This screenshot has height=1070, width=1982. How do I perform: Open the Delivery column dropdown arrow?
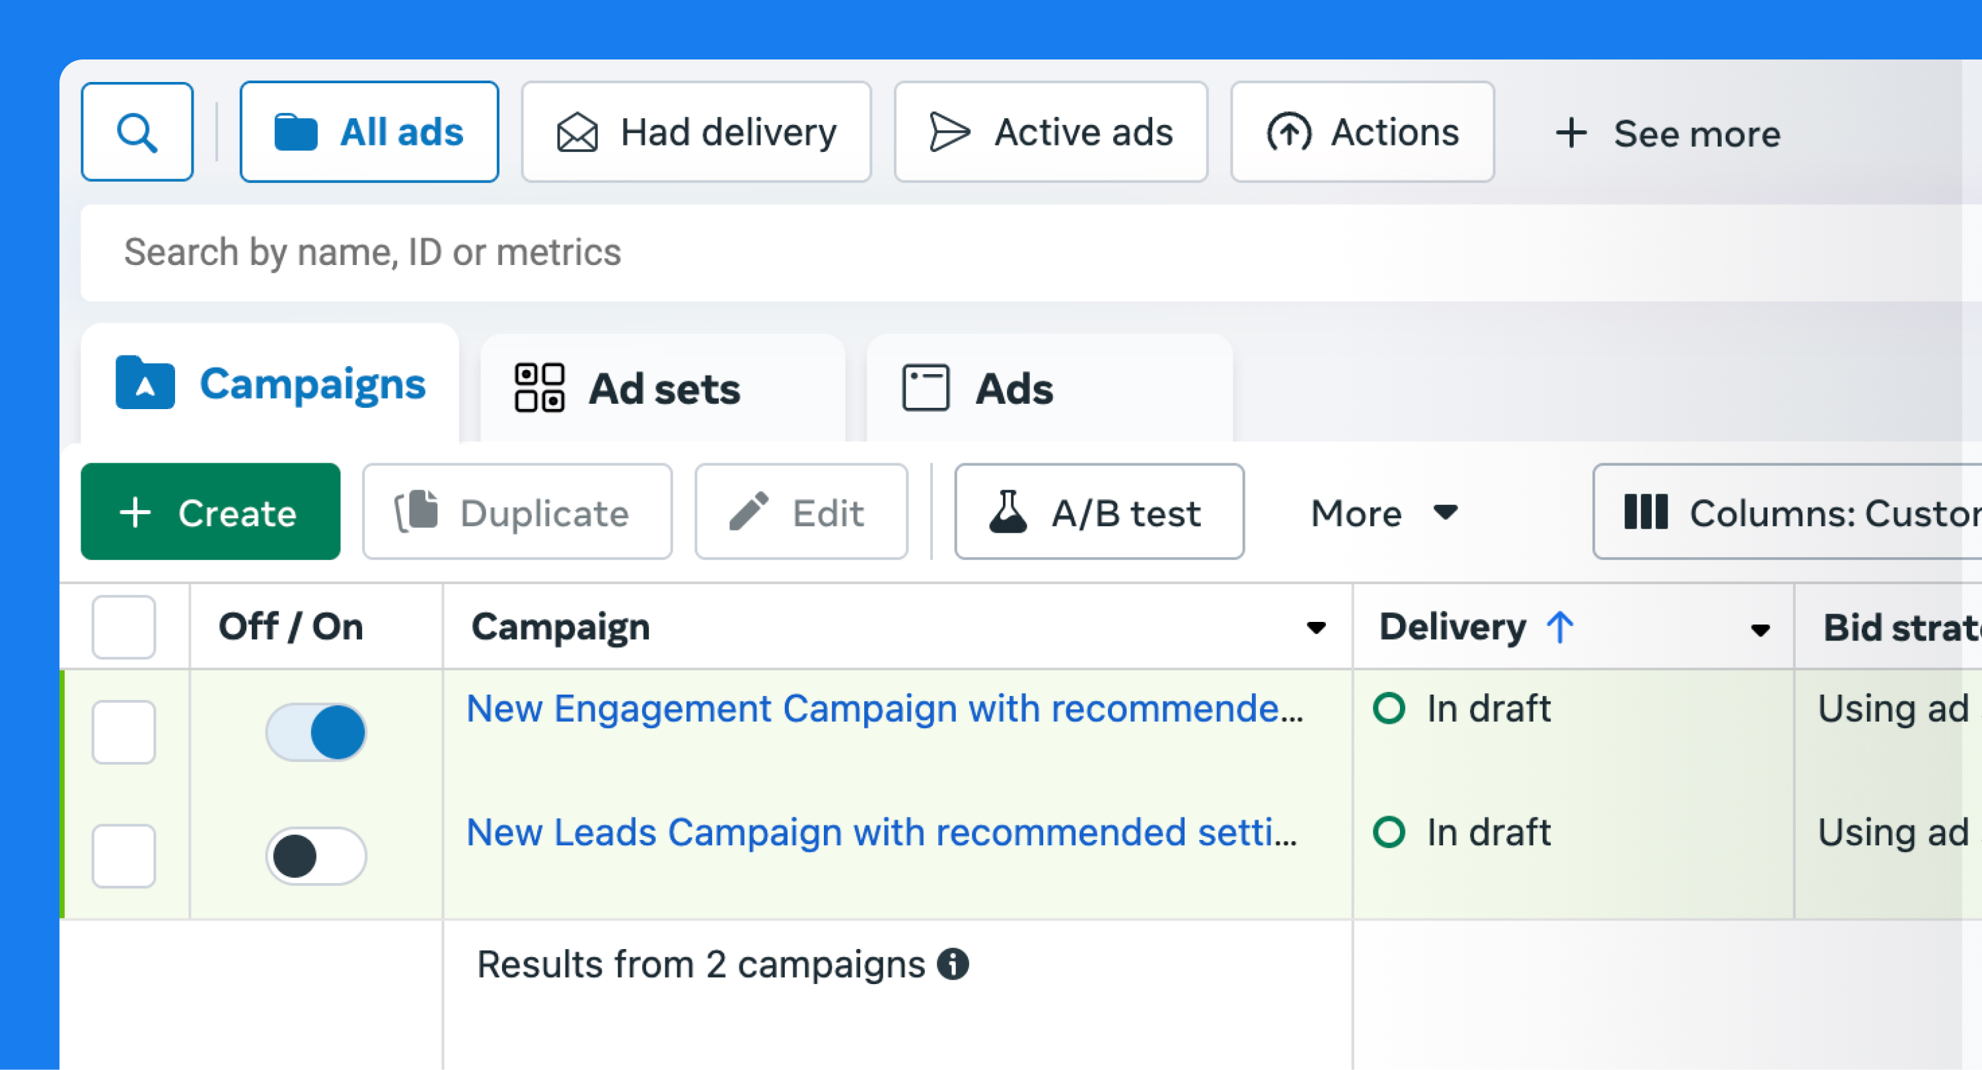pyautogui.click(x=1761, y=631)
